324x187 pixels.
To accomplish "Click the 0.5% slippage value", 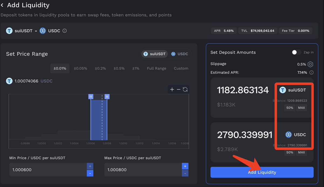I will point(302,64).
